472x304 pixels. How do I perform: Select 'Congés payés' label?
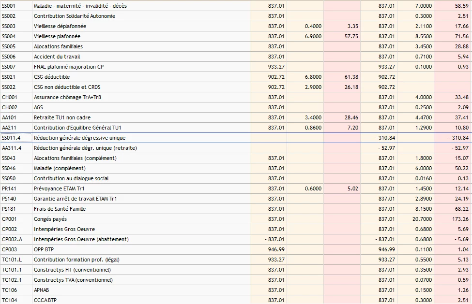[50, 219]
